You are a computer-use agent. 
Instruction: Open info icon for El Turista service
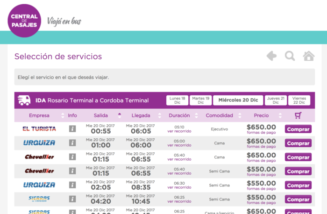coord(72,129)
